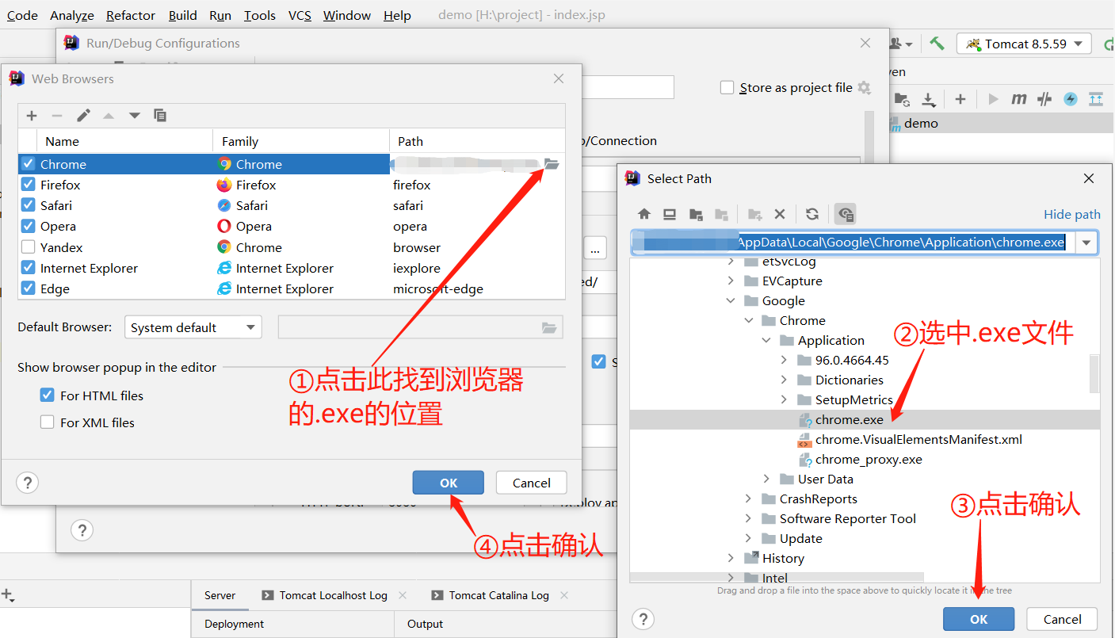Add a new browser in Web Browsers
The image size is (1115, 638).
(x=32, y=116)
